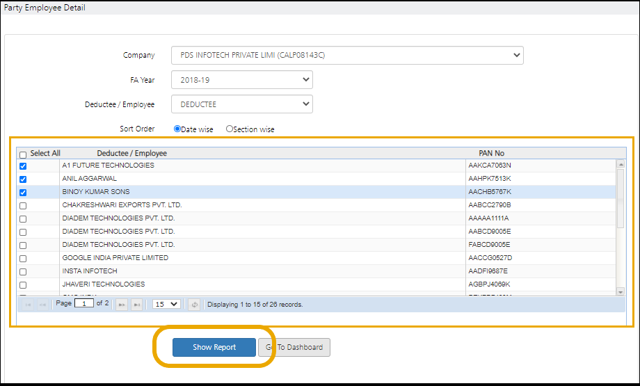
Task: Go to previous page pager icon
Action: (x=42, y=305)
